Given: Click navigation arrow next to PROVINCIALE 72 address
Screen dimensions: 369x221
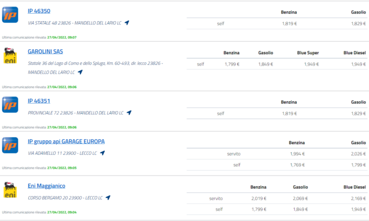Looking at the screenshot, I should click(x=129, y=113).
